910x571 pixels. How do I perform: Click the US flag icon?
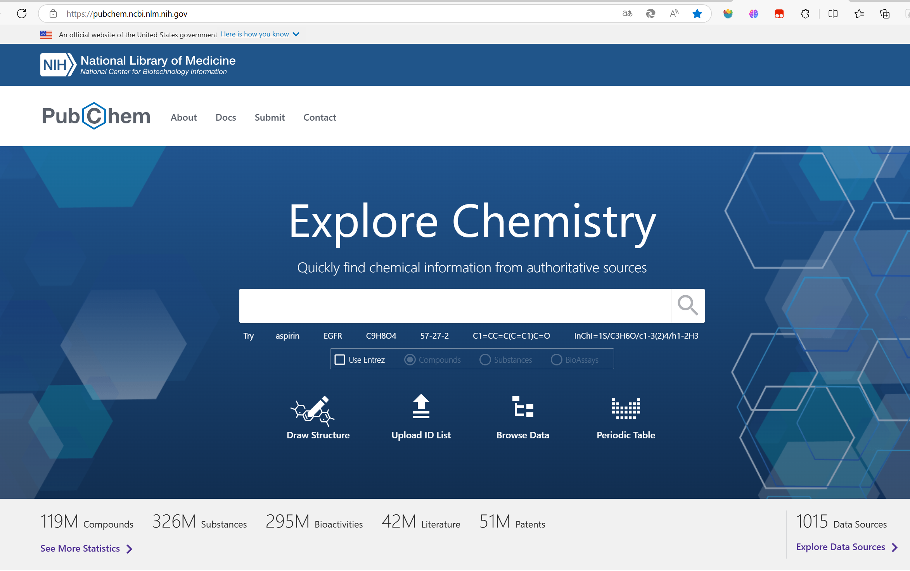[x=46, y=35]
